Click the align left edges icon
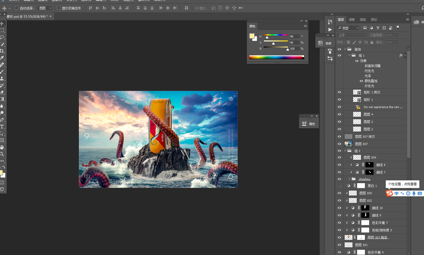The width and height of the screenshot is (424, 255). coord(113,8)
